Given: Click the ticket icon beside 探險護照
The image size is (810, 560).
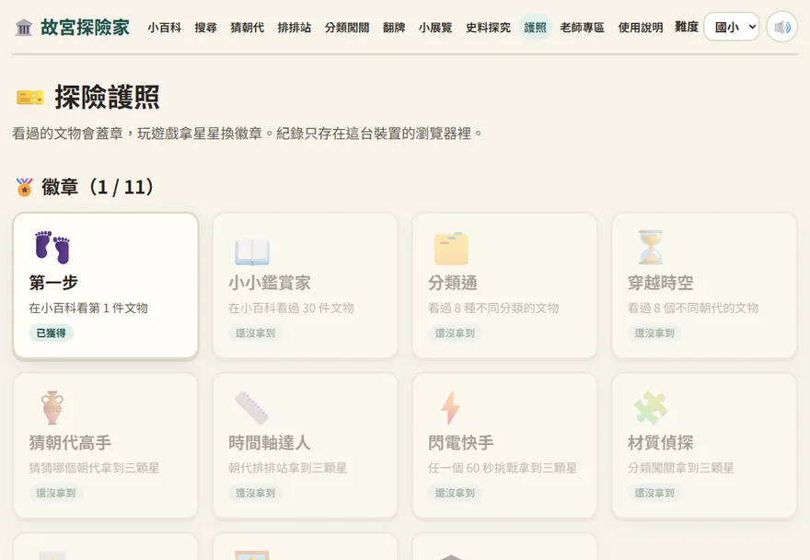Looking at the screenshot, I should coord(30,98).
